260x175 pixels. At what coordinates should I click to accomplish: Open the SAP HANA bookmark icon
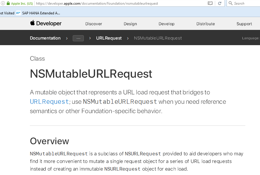click(18, 13)
